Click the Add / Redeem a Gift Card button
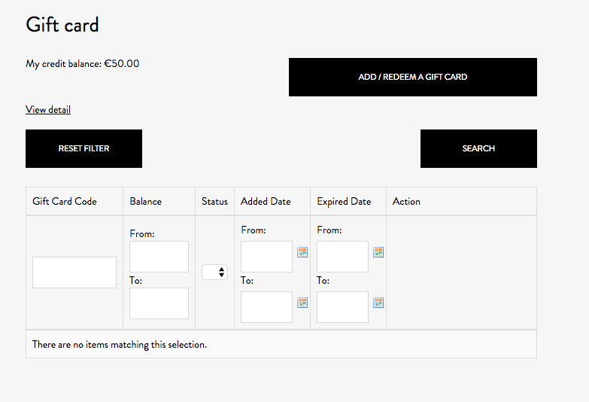Viewport: 589px width, 402px height. pyautogui.click(x=413, y=77)
